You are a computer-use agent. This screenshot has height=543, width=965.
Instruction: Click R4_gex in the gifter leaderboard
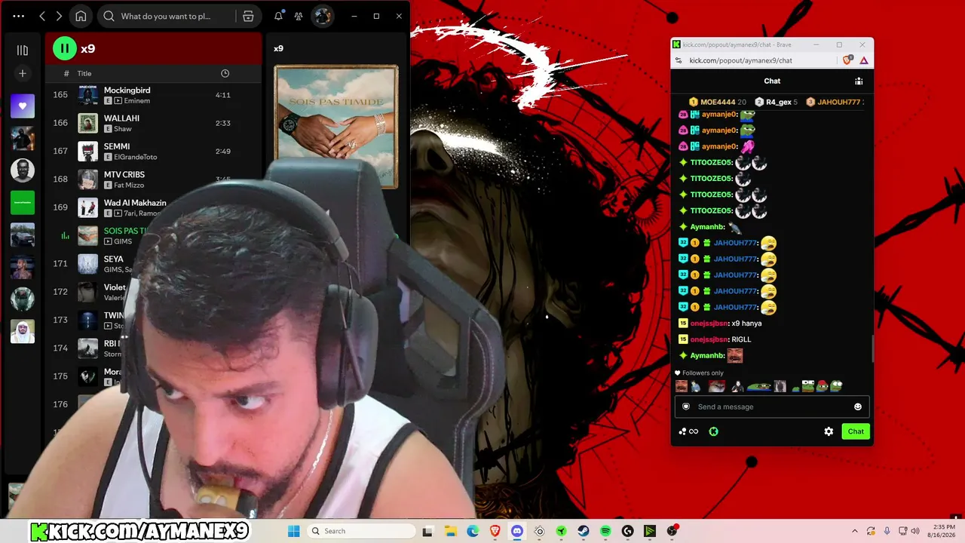776,102
